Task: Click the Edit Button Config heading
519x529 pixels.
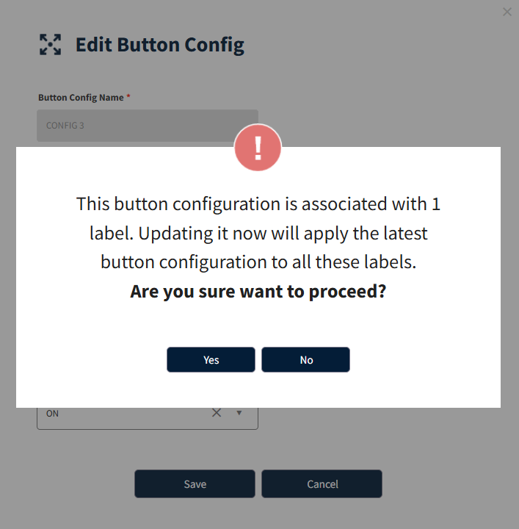Action: tap(160, 45)
